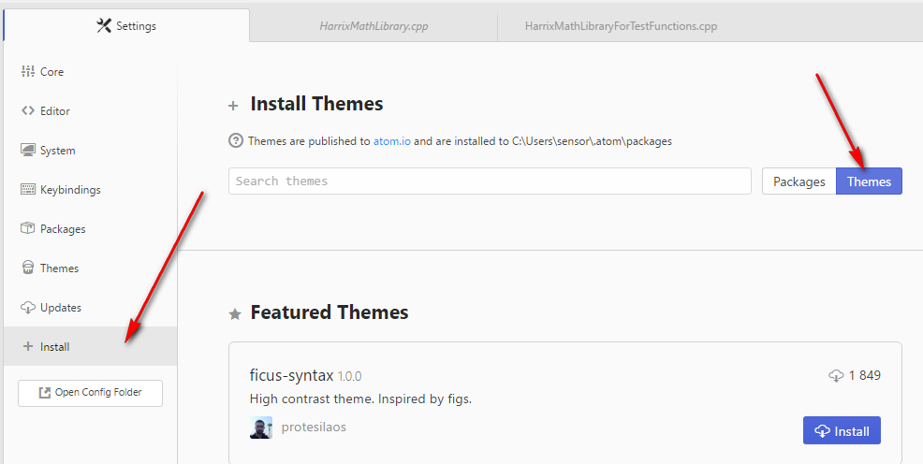Open the Packages section in sidebar
The width and height of the screenshot is (923, 464).
pos(90,229)
